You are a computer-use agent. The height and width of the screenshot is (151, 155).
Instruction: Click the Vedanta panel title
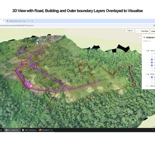pyautogui.click(x=150, y=38)
